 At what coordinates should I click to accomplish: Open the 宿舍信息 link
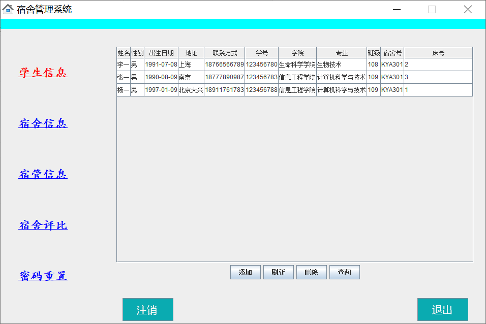click(43, 123)
